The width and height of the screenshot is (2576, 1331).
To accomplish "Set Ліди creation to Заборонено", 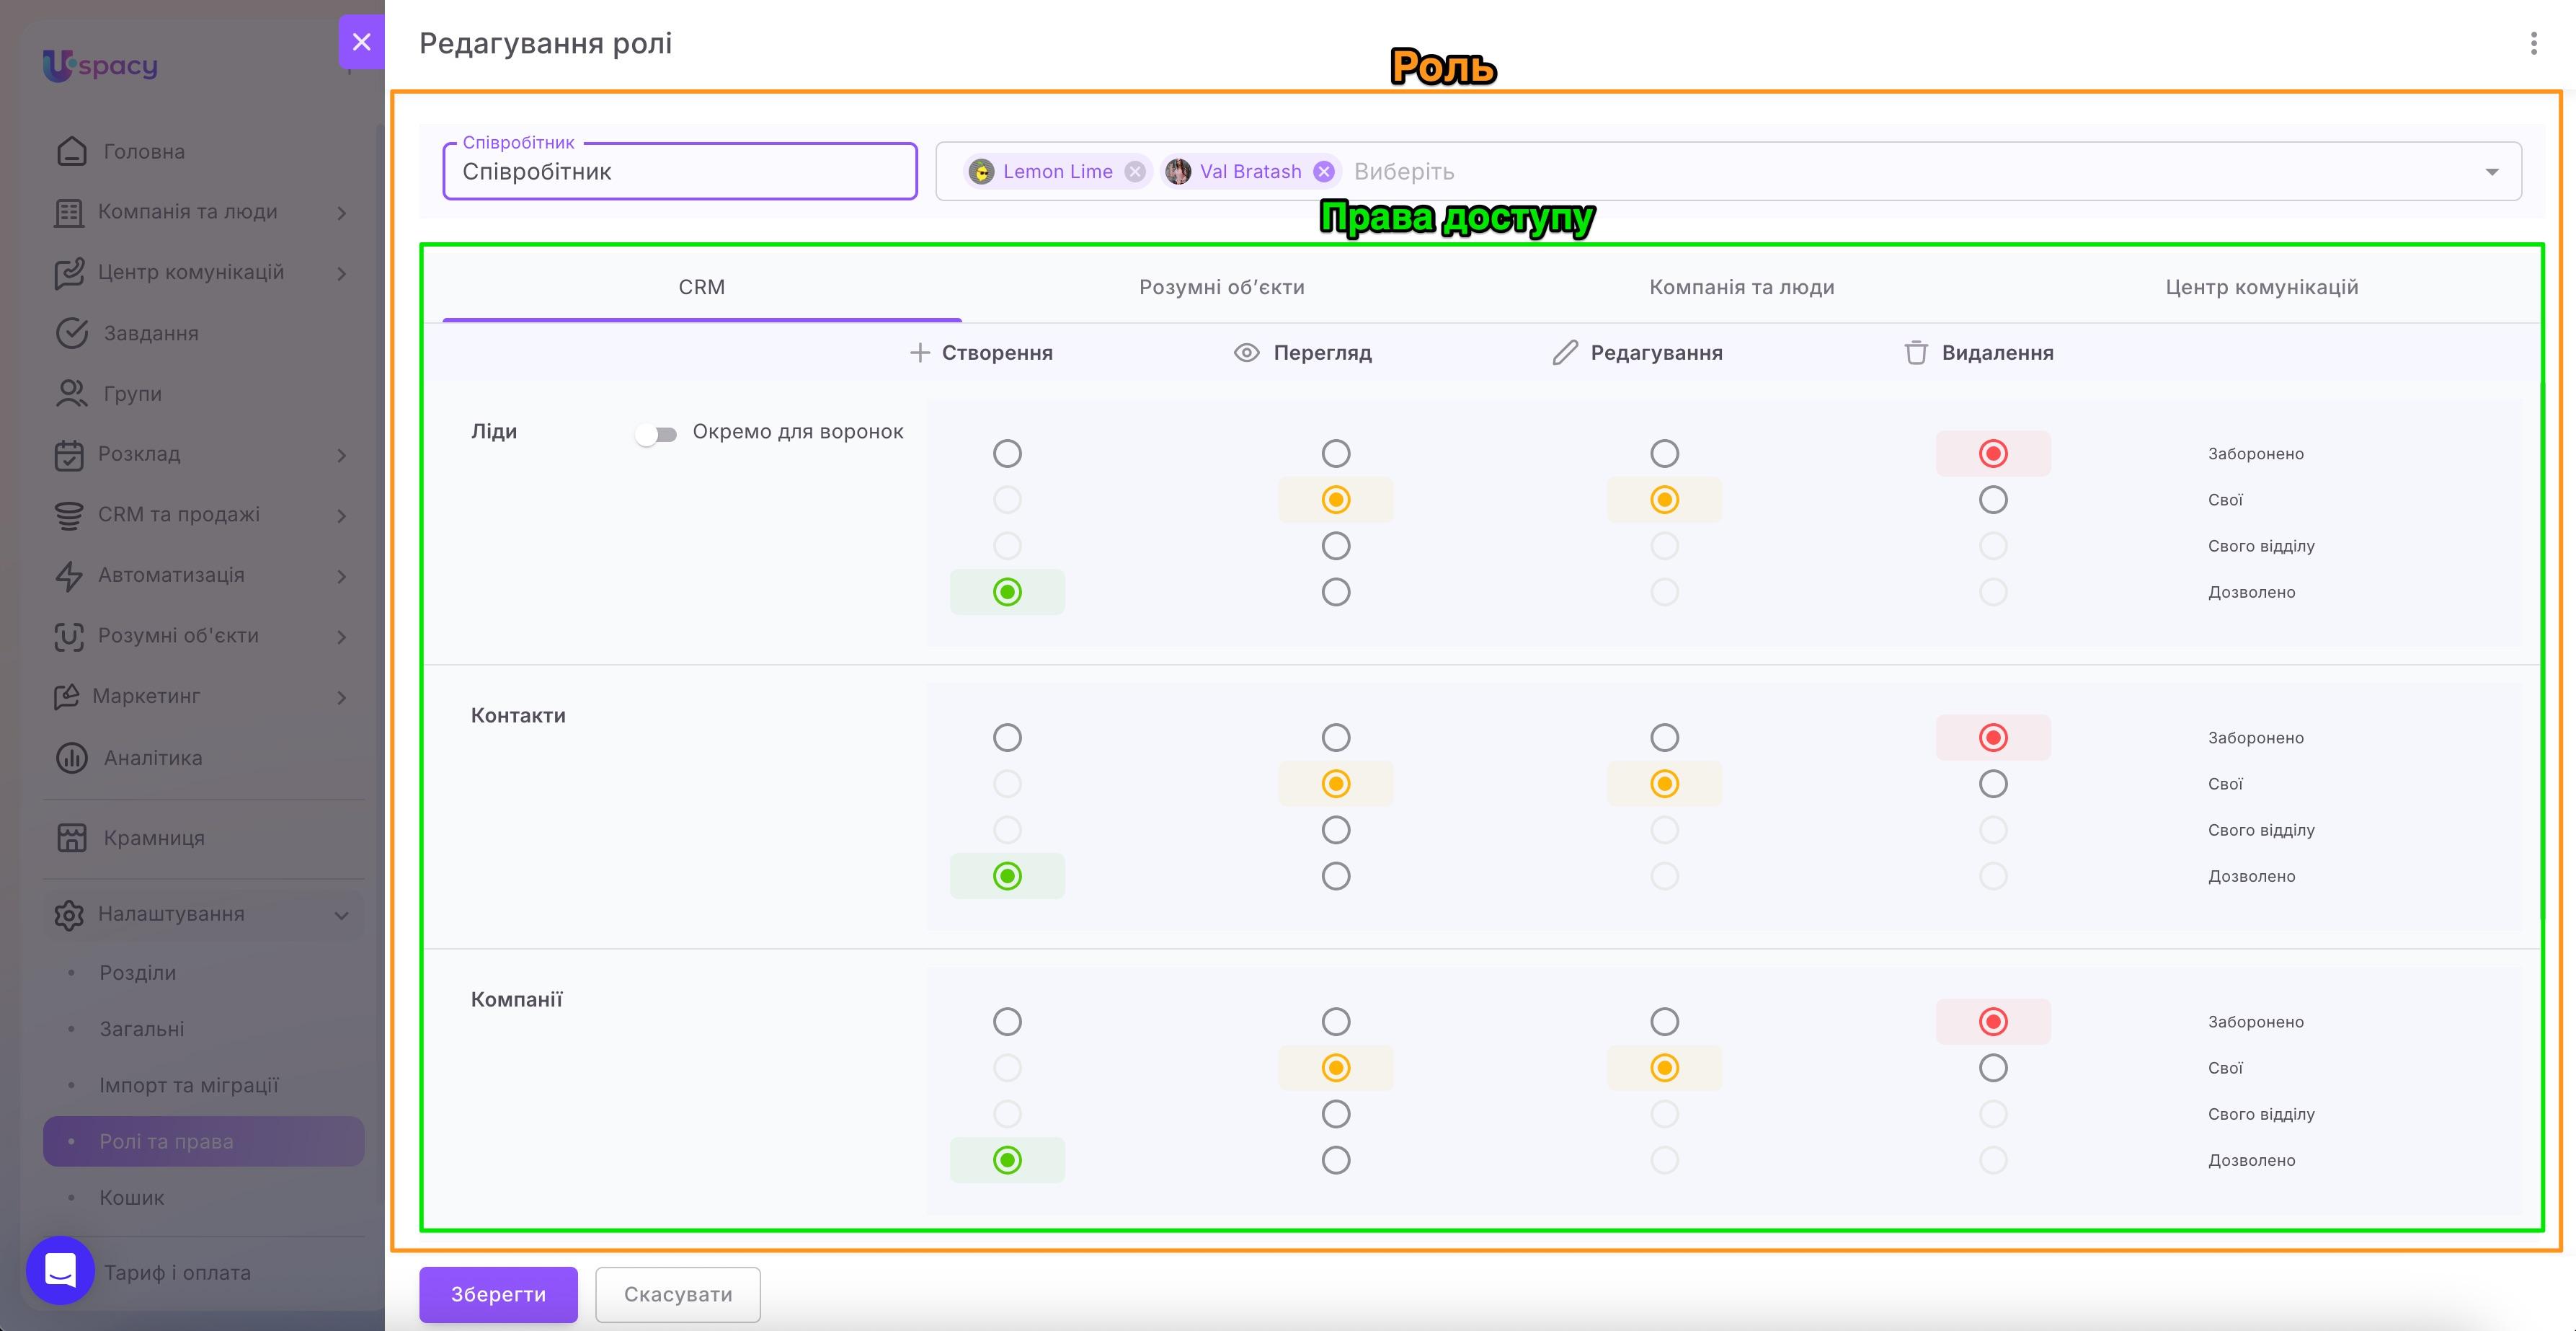I will [x=1007, y=454].
